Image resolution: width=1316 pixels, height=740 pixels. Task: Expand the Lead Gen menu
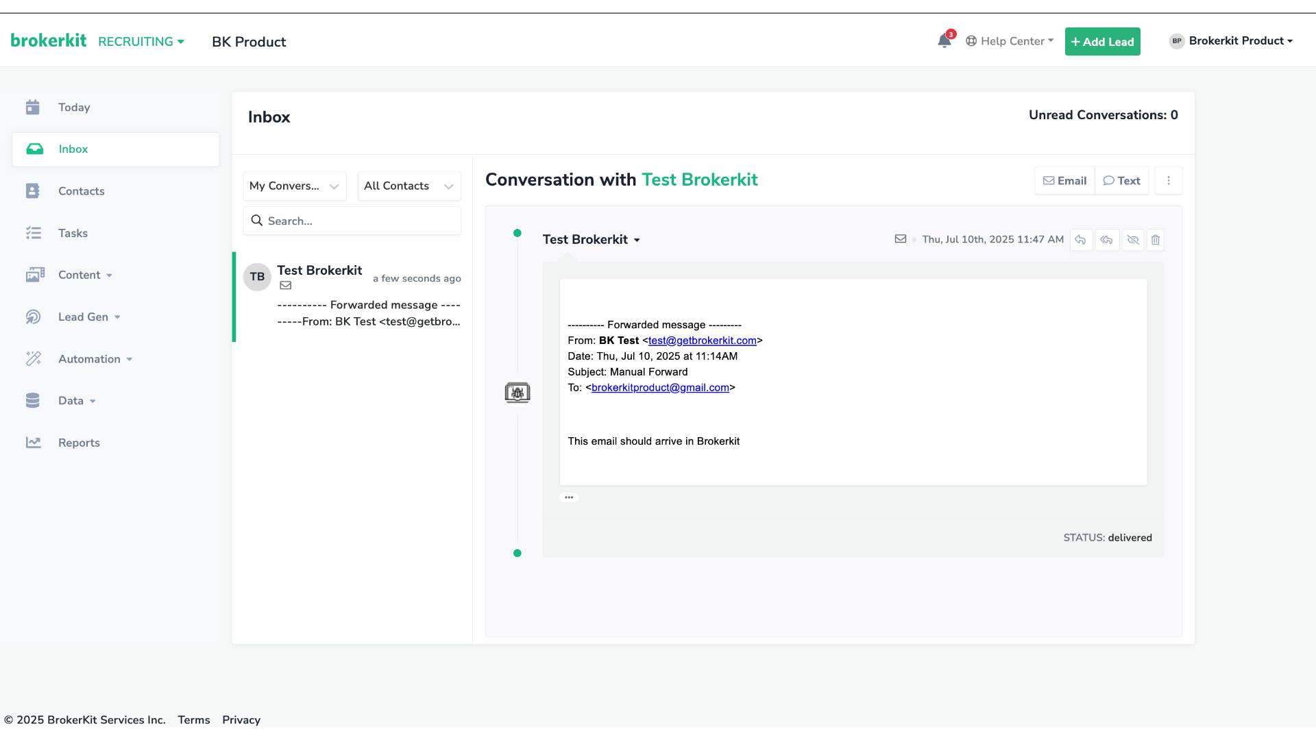coord(89,317)
